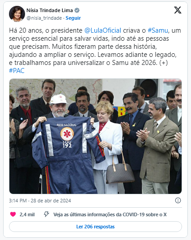Image resolution: width=191 pixels, height=240 pixels.
Task: Follow the account via Seguir
Action: (x=73, y=18)
